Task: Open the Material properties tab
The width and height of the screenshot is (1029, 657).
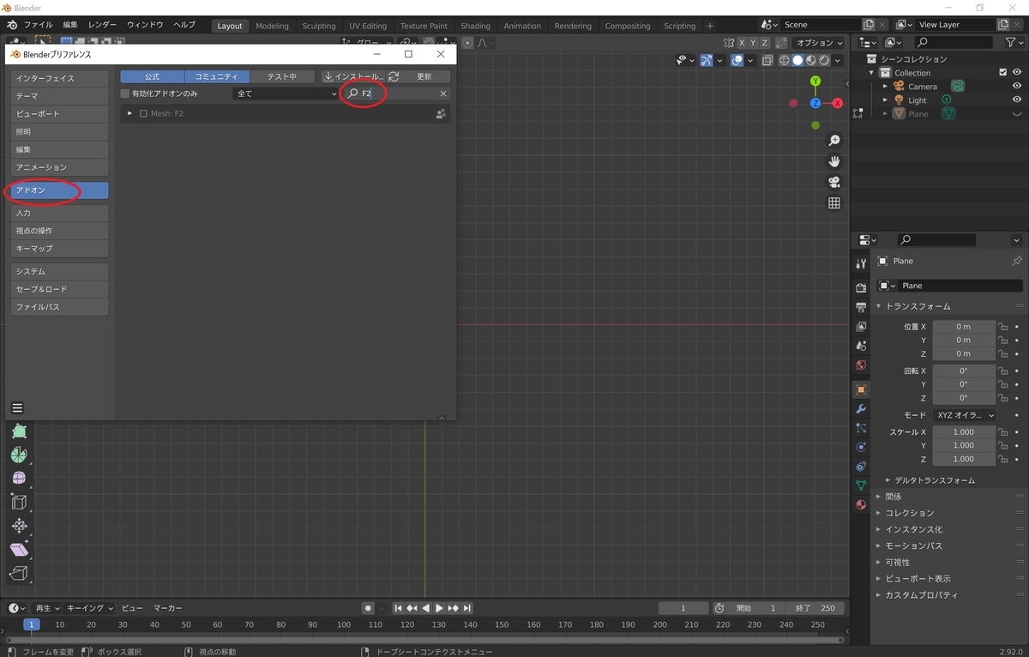Action: (x=861, y=505)
